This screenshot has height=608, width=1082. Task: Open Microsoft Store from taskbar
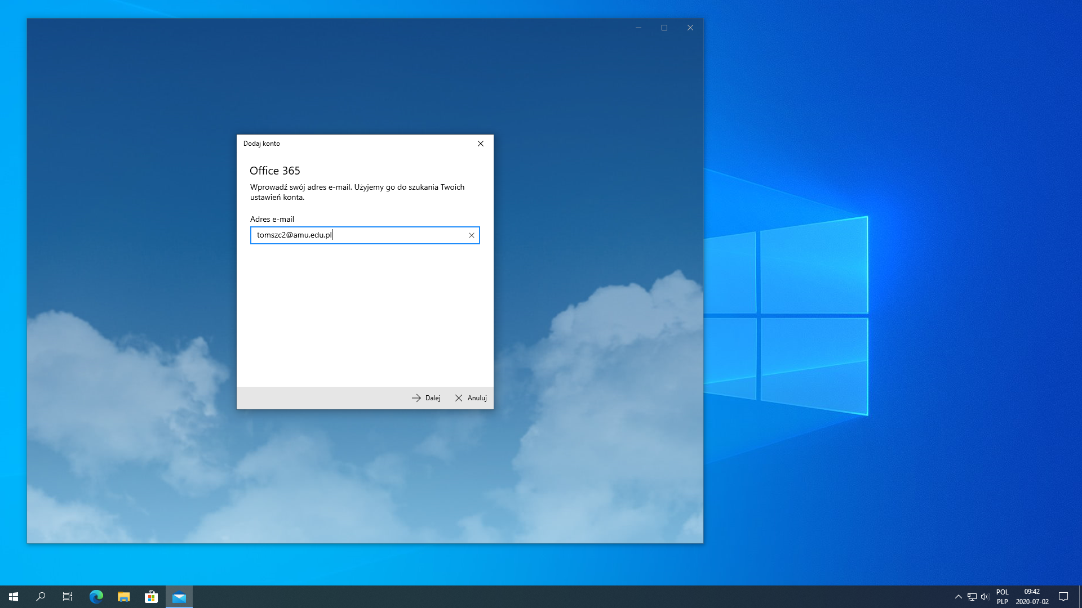pos(152,597)
